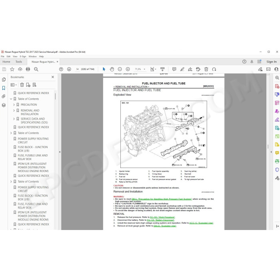This screenshot has height=280, width=280.
Task: Open Export PDF tool in right pane
Action: pyautogui.click(x=277, y=94)
